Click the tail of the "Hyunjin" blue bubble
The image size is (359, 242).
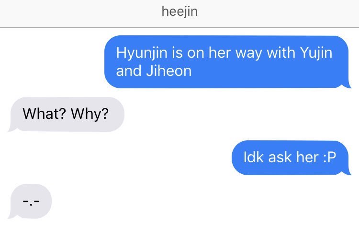pyautogui.click(x=348, y=85)
